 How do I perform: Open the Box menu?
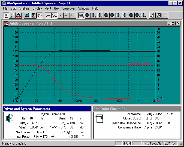(57, 8)
